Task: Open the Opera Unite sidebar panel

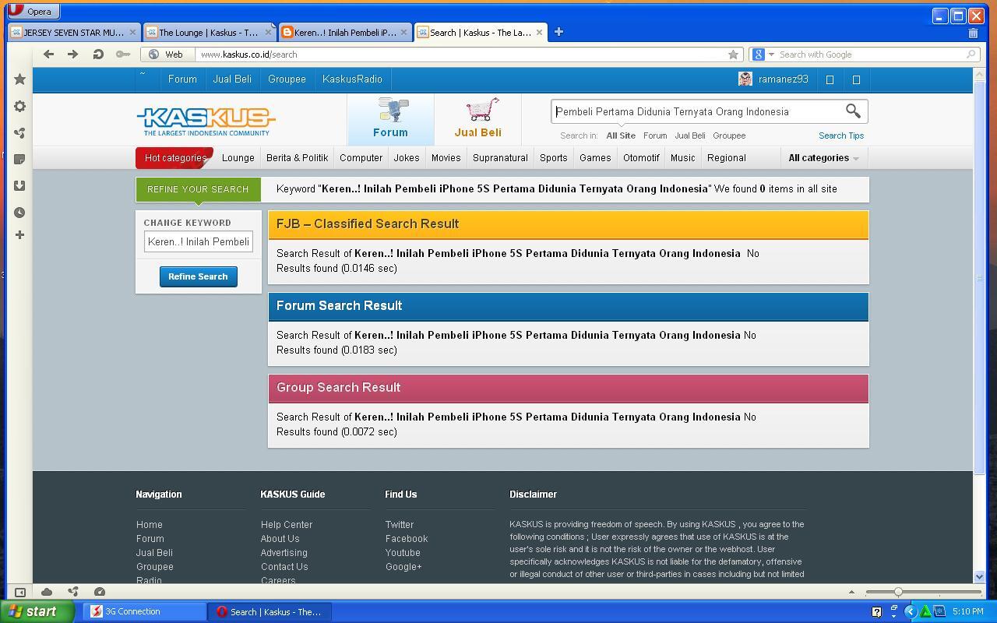Action: pos(20,133)
